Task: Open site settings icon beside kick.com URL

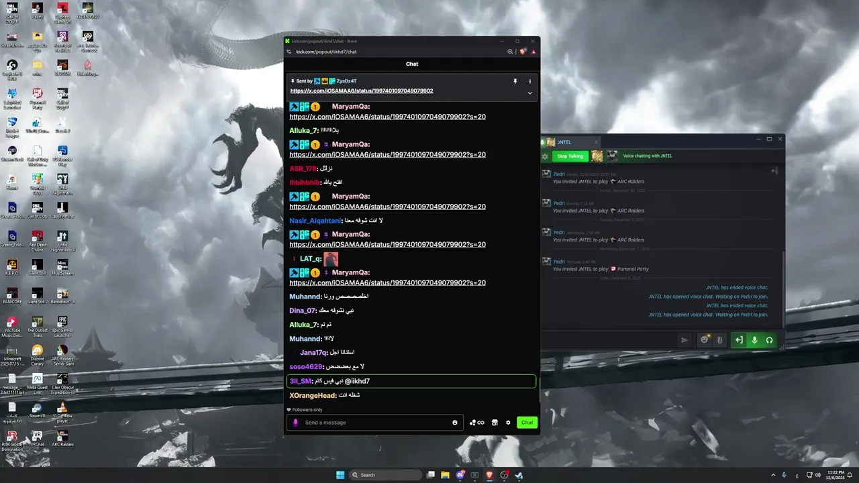Action: coord(289,52)
